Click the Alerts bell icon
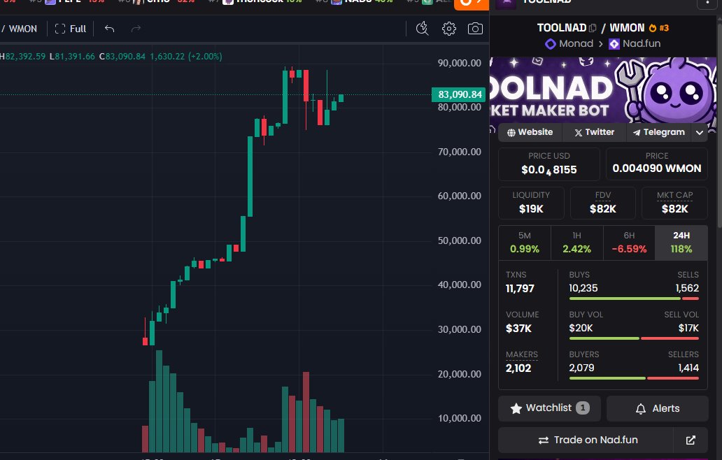Image resolution: width=722 pixels, height=460 pixels. [641, 409]
